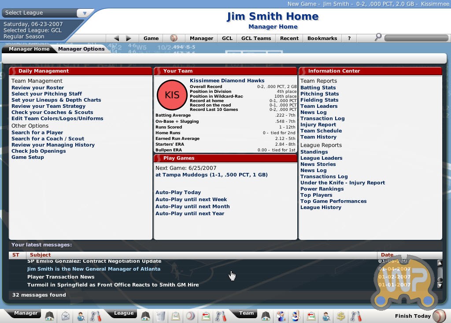Screen dimensions: 451x323
Task: Open the GCL Teams menu
Action: [256, 38]
